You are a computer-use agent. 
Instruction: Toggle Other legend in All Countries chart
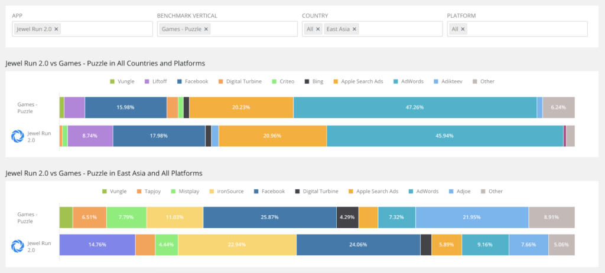tap(483, 81)
